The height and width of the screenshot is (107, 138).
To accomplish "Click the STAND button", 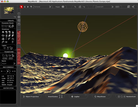I will click(5, 58).
